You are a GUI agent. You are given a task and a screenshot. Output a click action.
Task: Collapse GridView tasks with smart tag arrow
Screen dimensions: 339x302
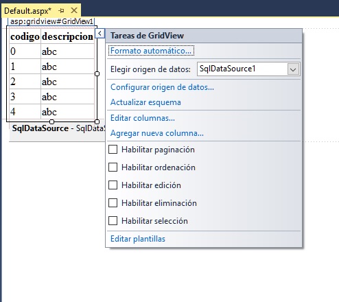tap(100, 34)
